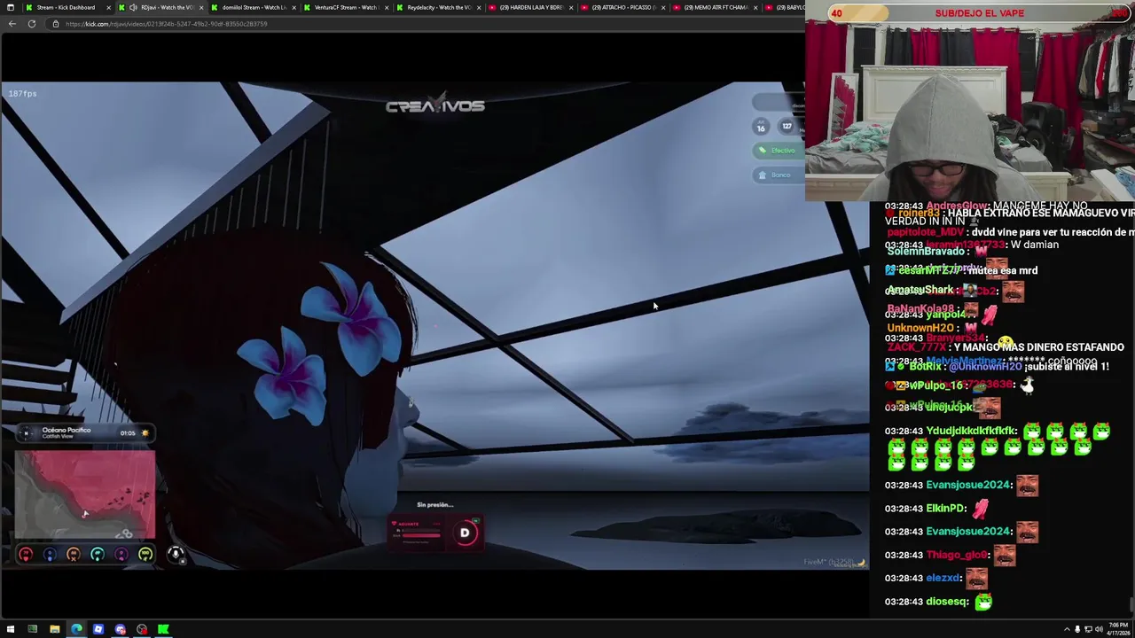This screenshot has height=638, width=1135.
Task: Click the blue armor status icon
Action: click(x=50, y=555)
